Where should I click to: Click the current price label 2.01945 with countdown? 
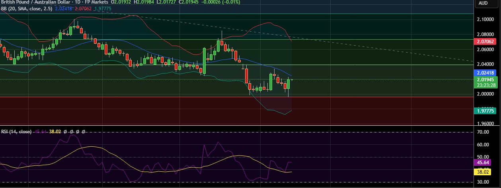coord(485,82)
